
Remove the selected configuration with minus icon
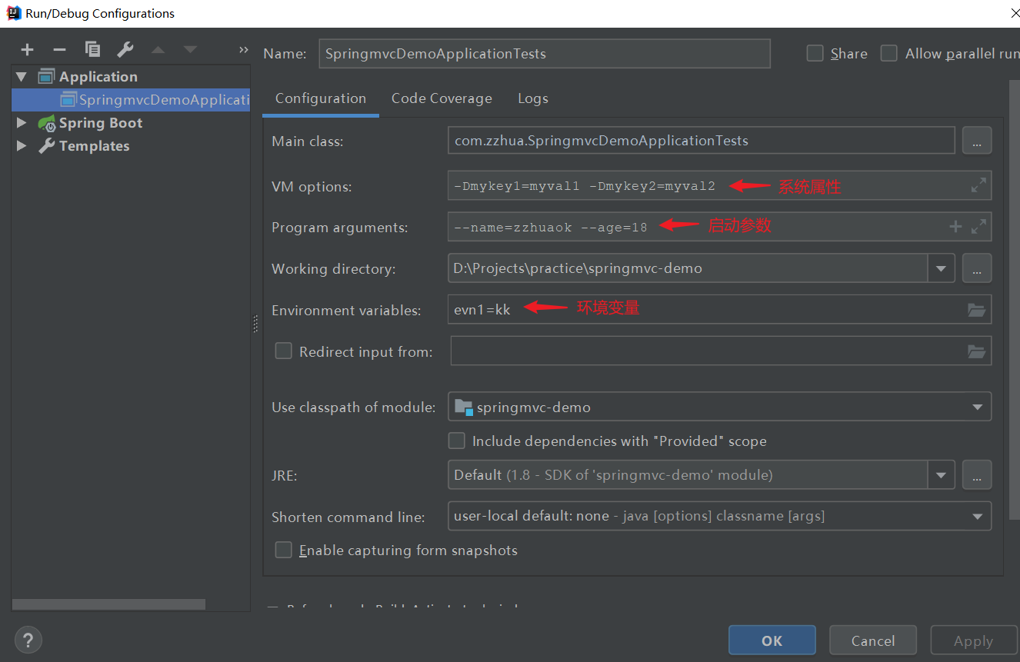click(x=60, y=50)
